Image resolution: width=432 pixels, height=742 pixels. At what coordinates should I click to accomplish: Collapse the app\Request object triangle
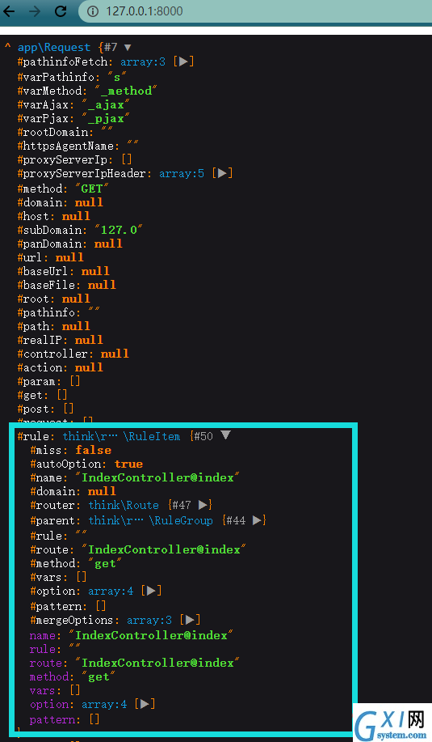(x=127, y=47)
